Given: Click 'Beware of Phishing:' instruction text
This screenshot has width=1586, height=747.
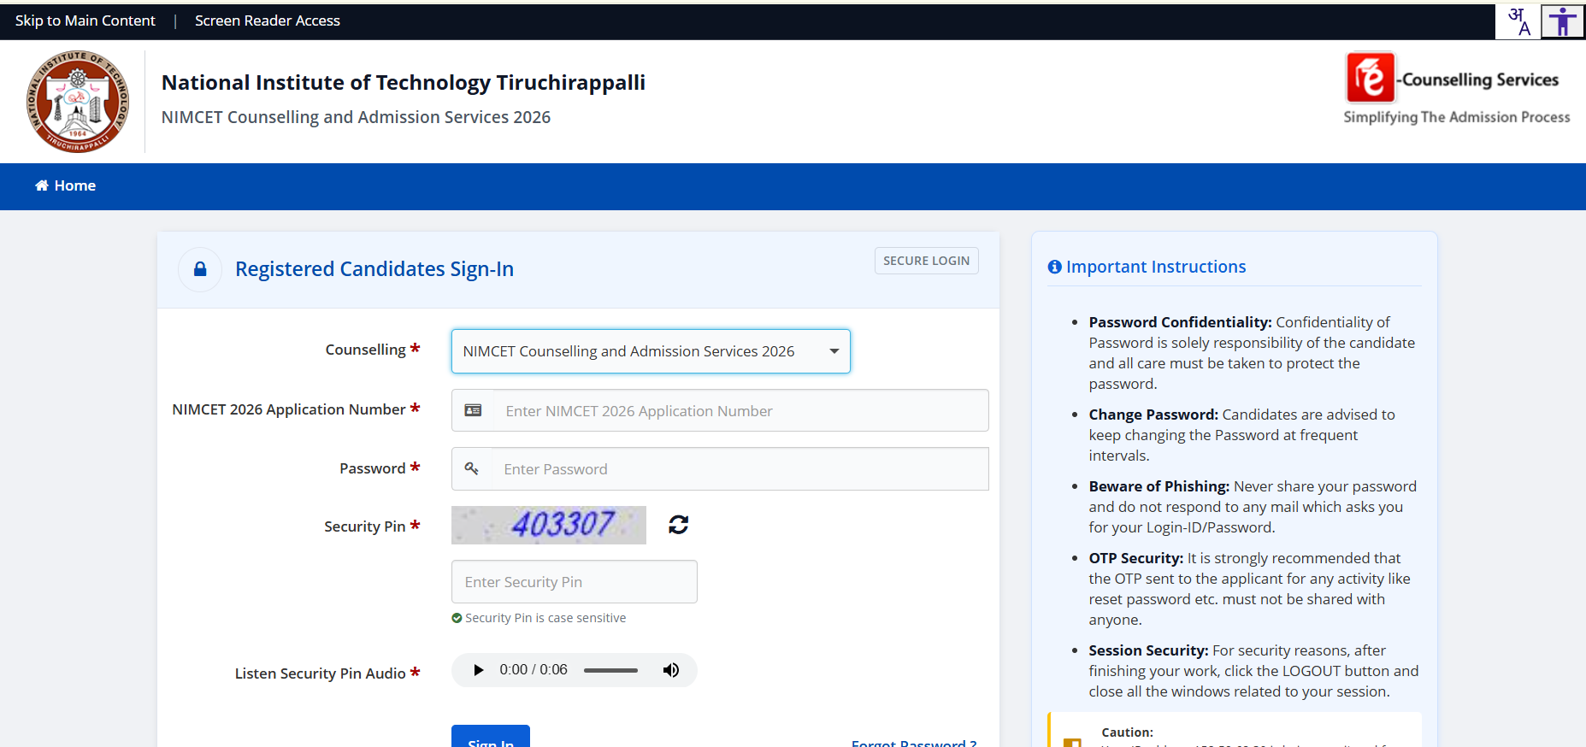Looking at the screenshot, I should pos(1159,486).
